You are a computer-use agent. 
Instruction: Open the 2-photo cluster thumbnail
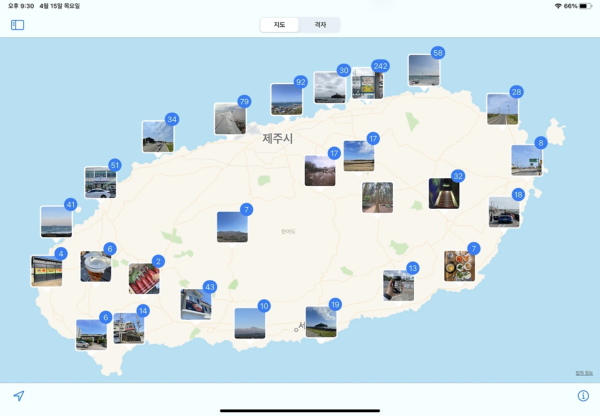point(144,278)
